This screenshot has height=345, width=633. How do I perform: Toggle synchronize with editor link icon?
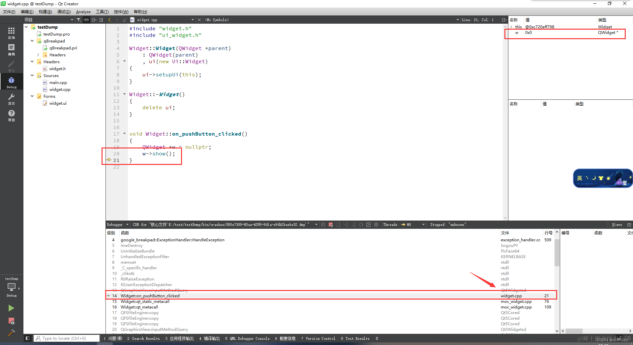(86, 20)
